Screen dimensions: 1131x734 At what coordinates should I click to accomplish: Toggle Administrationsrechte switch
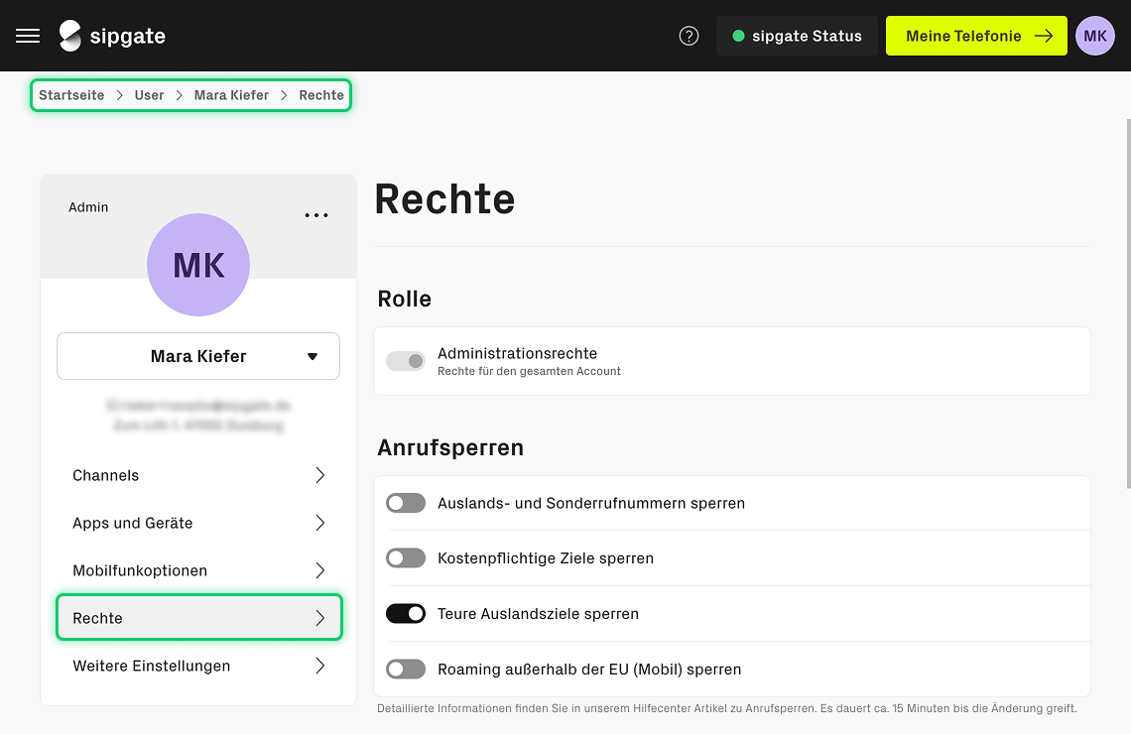tap(406, 361)
